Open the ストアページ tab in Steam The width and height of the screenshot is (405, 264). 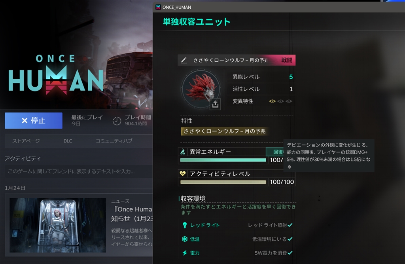(26, 141)
